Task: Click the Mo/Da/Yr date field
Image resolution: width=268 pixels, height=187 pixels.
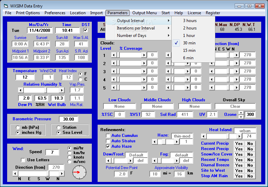Action: 40,30
